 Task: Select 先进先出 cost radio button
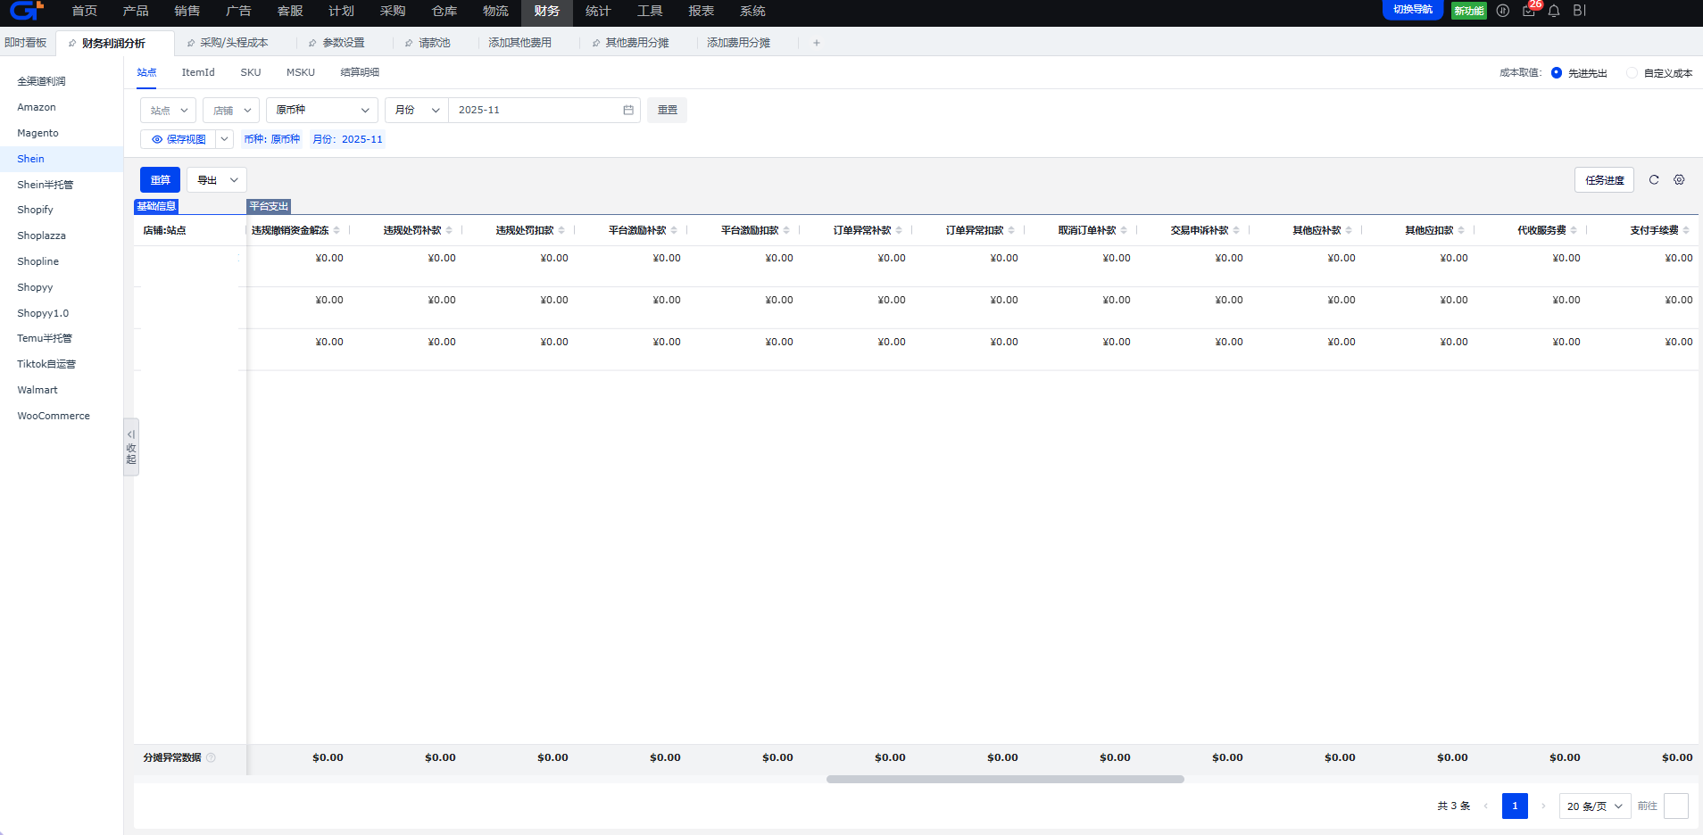1557,73
